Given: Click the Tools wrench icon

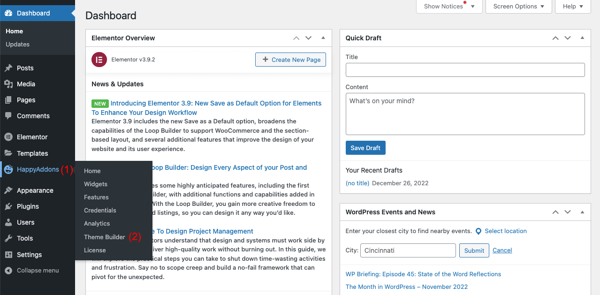Looking at the screenshot, I should pos(8,238).
